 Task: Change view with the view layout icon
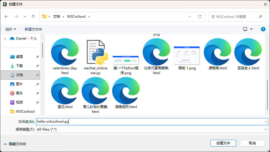click(245, 29)
